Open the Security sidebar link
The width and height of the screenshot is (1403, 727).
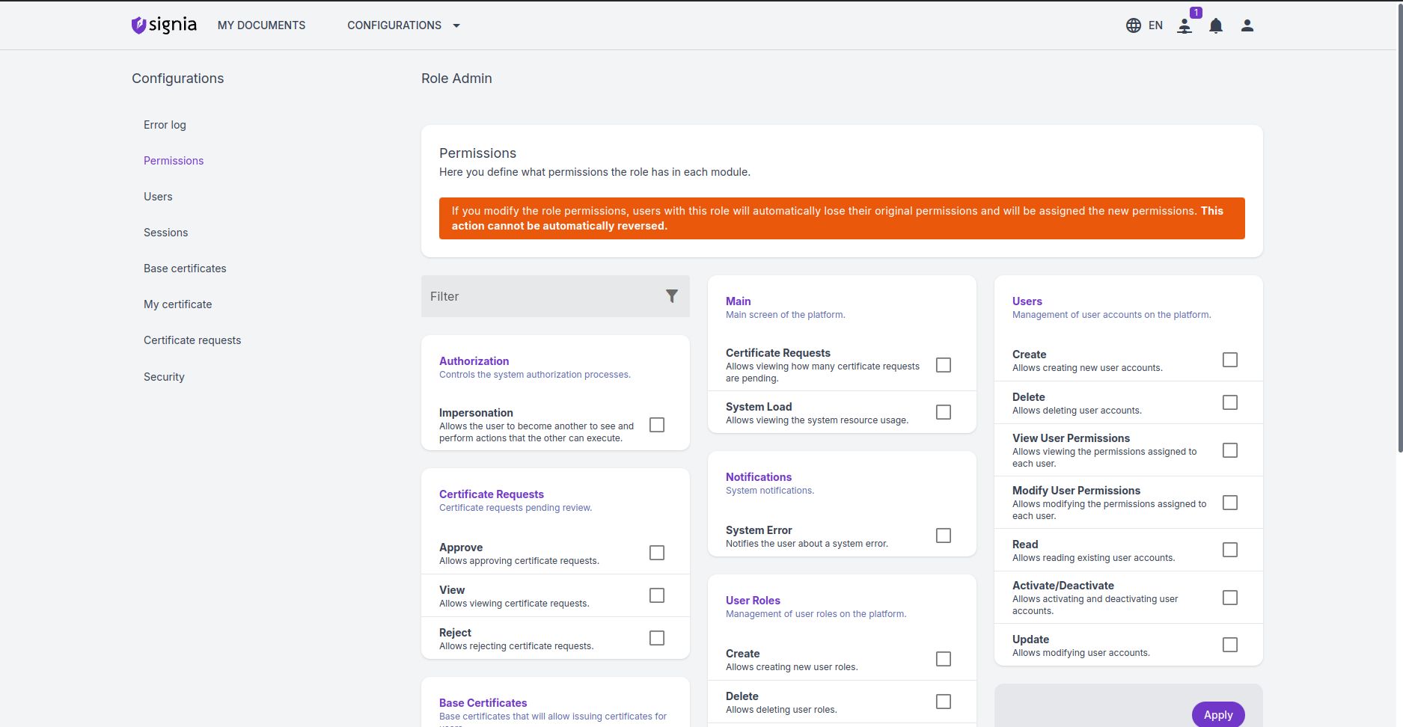point(164,377)
